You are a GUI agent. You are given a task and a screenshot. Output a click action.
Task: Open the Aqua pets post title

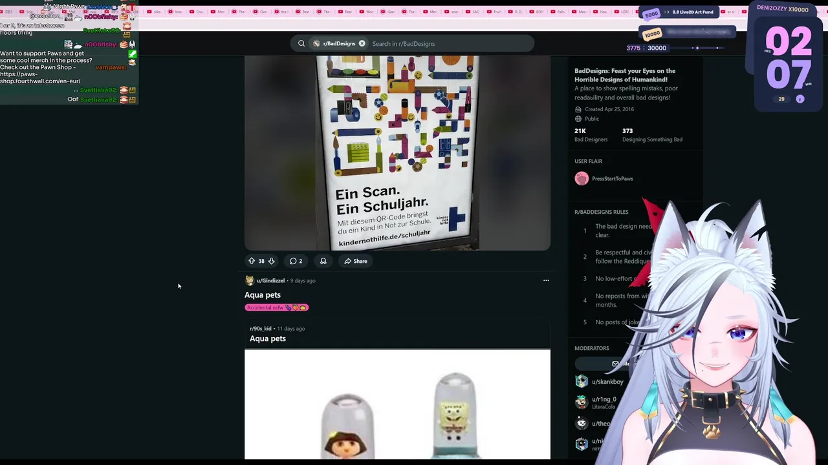tap(263, 294)
